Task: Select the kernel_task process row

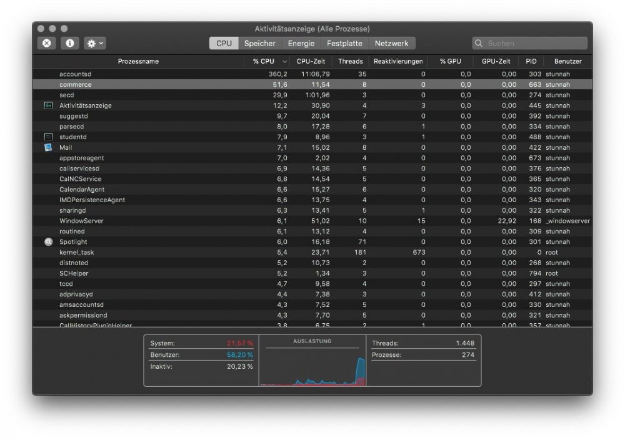Action: [312, 252]
